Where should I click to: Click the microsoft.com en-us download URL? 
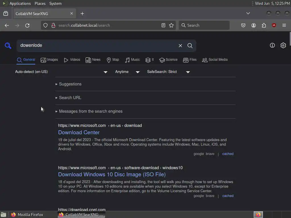pos(100,125)
